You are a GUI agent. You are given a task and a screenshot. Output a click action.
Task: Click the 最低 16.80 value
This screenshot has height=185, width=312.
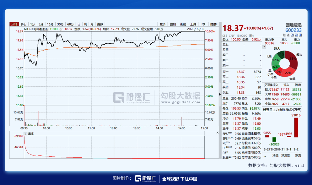click(x=257, y=123)
